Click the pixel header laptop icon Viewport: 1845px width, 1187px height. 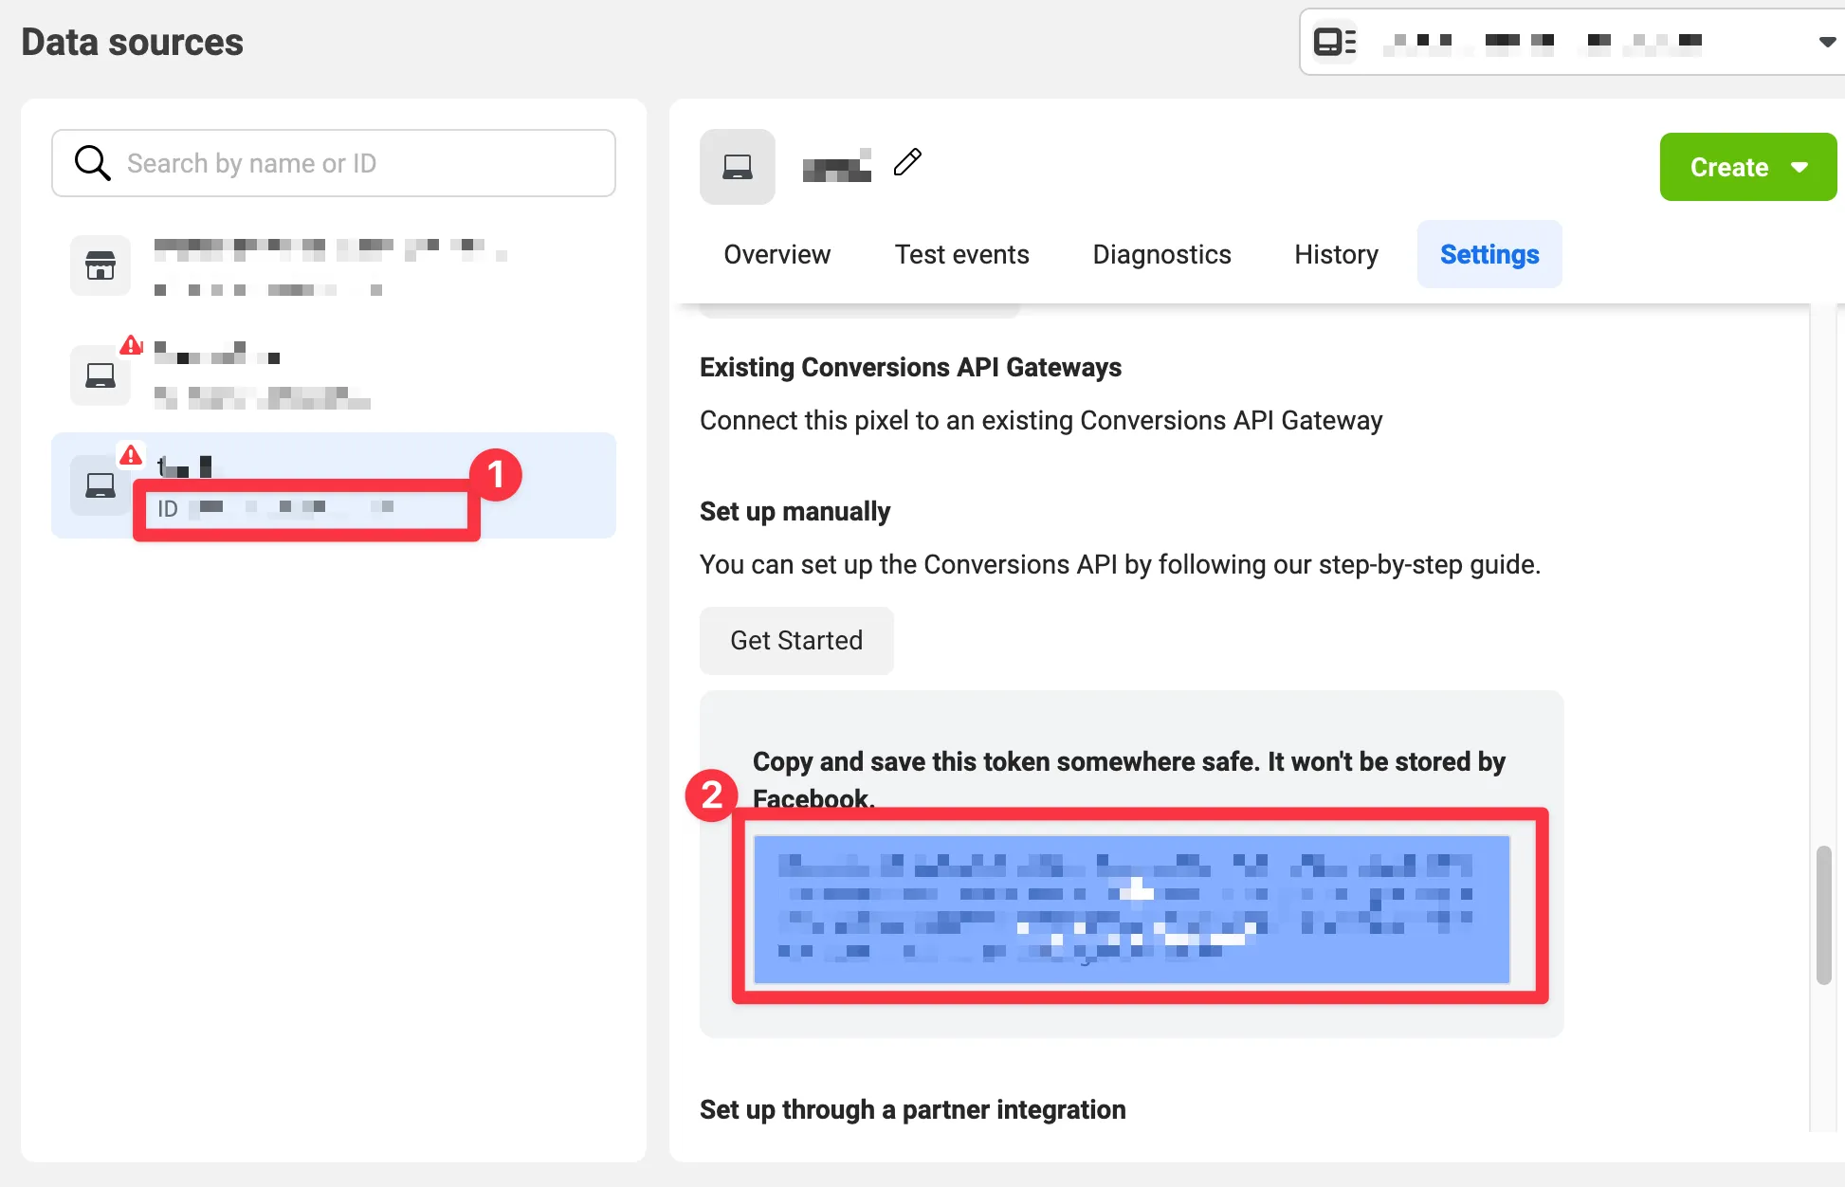[737, 167]
